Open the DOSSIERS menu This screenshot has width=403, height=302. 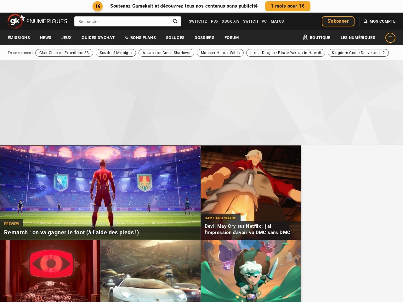coord(205,38)
